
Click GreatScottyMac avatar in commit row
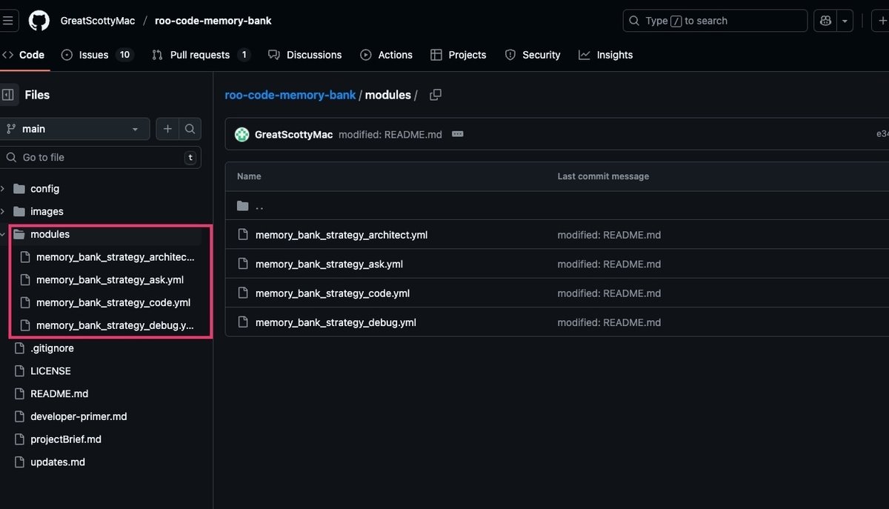point(242,134)
